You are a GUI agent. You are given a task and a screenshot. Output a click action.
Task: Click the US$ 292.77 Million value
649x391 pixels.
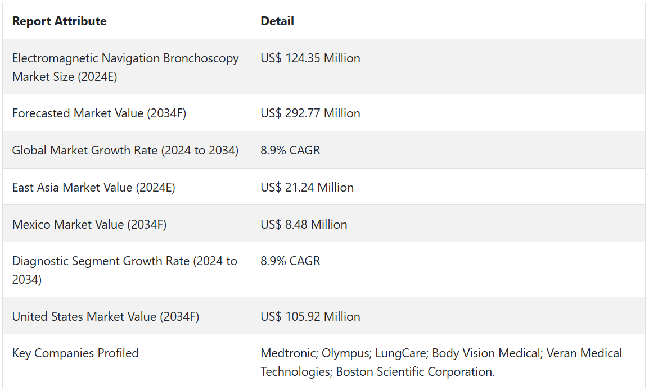(x=310, y=113)
